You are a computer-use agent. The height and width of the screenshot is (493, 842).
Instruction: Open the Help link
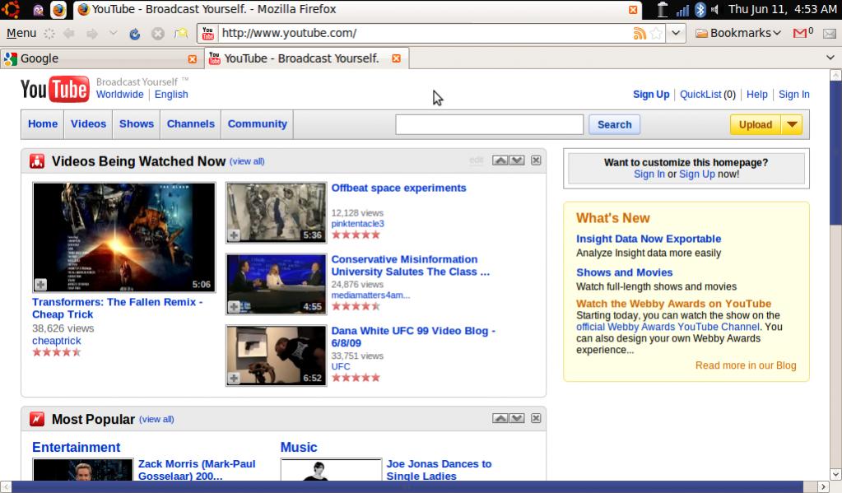coord(756,95)
